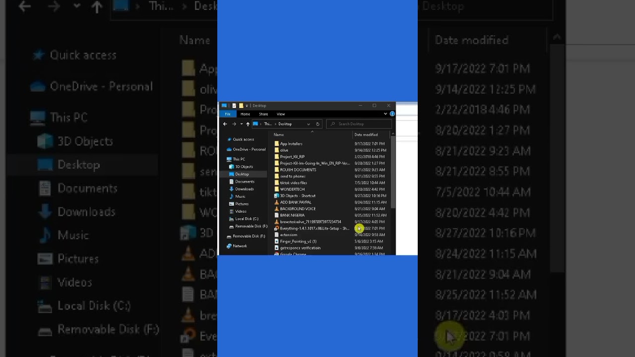The width and height of the screenshot is (635, 357).
Task: Click the New folder icon in title bar toolbar
Action: (x=241, y=106)
